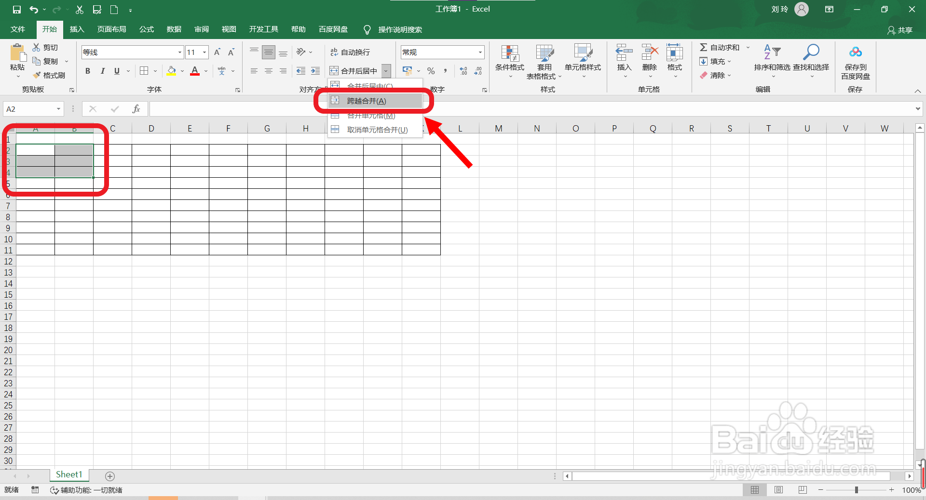Click Save to Baidu Netdisk 保存到百度网盘
The height and width of the screenshot is (500, 926).
coord(856,63)
